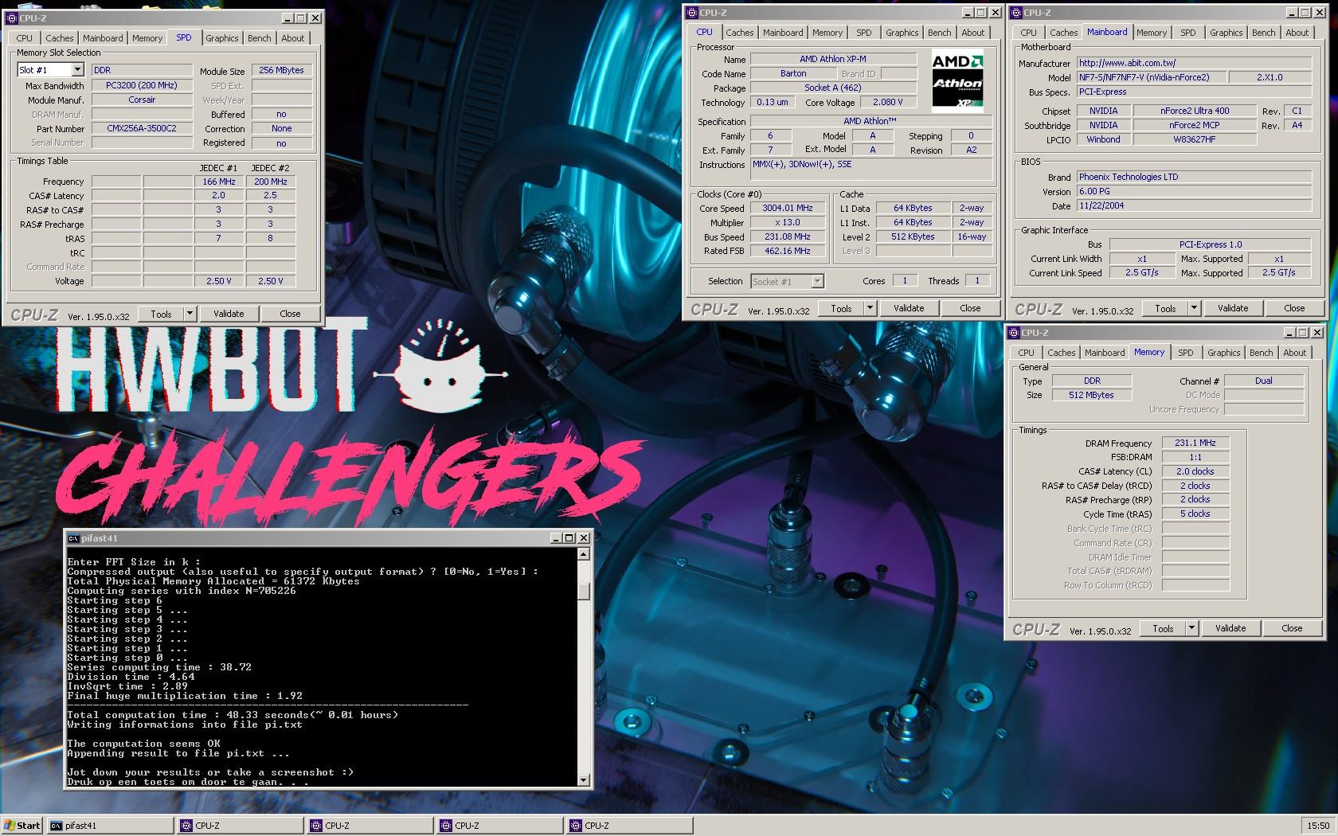Select the Level 2 cache 512 KBytes value
Image resolution: width=1338 pixels, height=836 pixels.
[x=913, y=236]
